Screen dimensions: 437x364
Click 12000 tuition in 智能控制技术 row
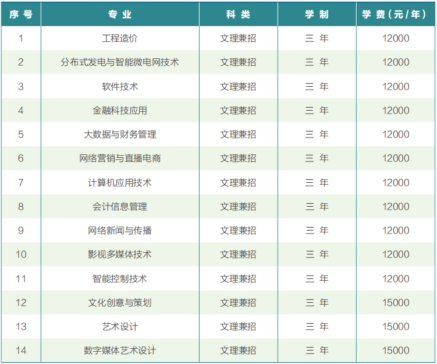coord(396,278)
